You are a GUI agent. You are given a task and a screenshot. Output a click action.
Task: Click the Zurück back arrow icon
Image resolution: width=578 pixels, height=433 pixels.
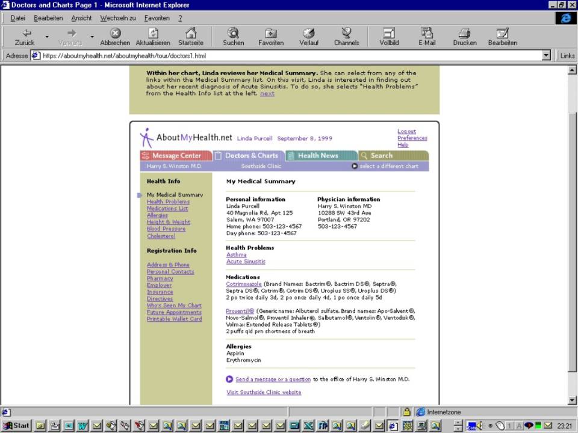(x=25, y=33)
